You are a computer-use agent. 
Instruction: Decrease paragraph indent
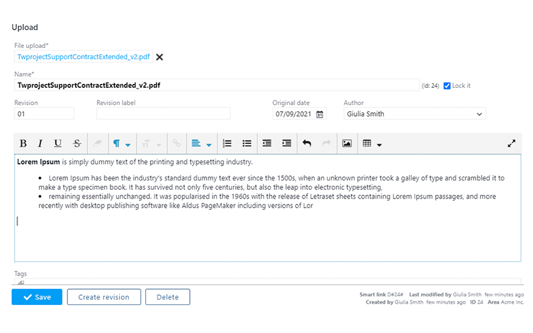coord(267,143)
